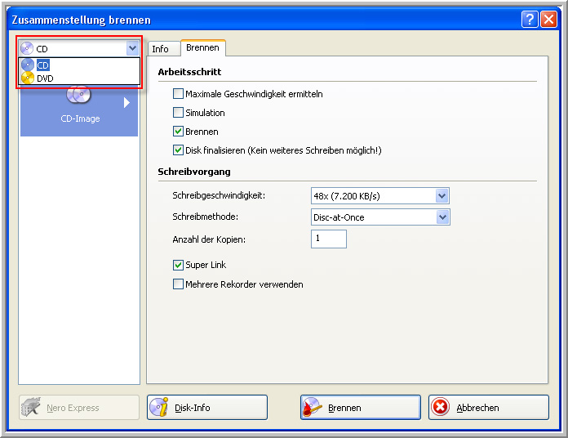Uncheck Disk finalisieren checkbox
This screenshot has width=568, height=438.
(178, 150)
